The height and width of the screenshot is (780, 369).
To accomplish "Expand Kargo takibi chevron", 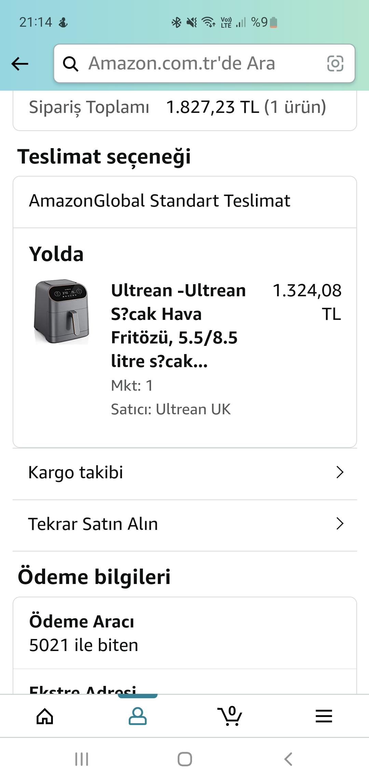I will pyautogui.click(x=340, y=472).
